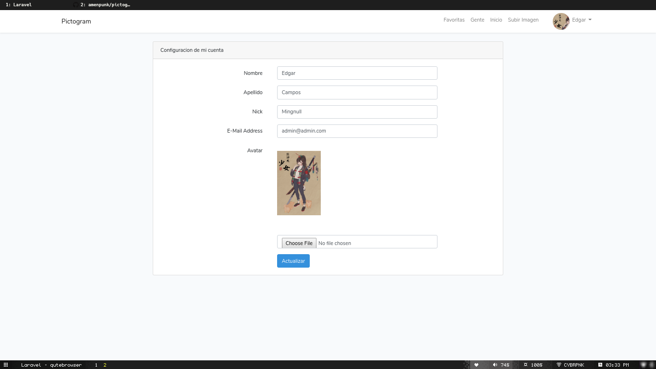656x369 pixels.
Task: Click the No file chosen text
Action: [335, 243]
